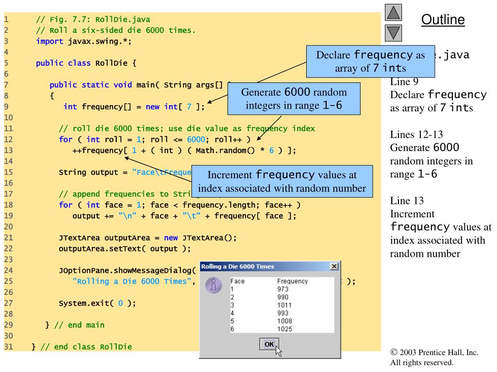This screenshot has height=372, width=497.
Task: Click 'Line 13' in the outline notes
Action: click(407, 201)
